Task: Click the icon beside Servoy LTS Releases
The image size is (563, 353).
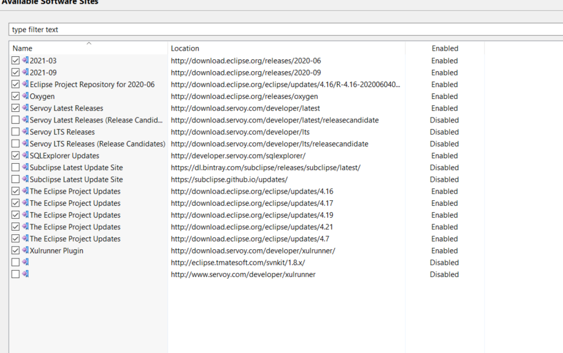Action: click(25, 131)
